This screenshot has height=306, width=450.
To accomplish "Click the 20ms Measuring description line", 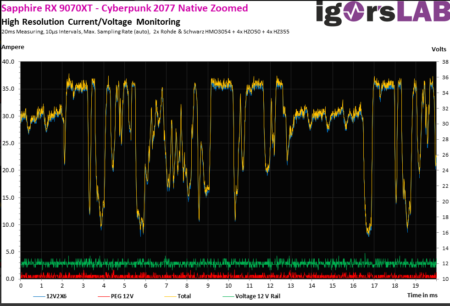I will pos(145,32).
